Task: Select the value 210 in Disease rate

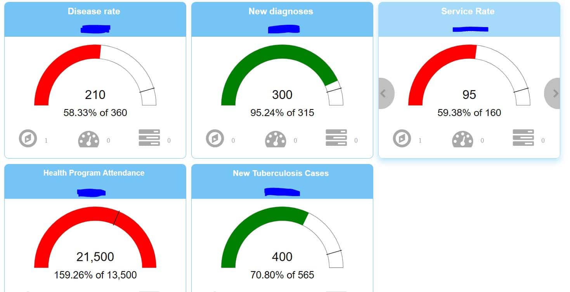Action: point(95,95)
